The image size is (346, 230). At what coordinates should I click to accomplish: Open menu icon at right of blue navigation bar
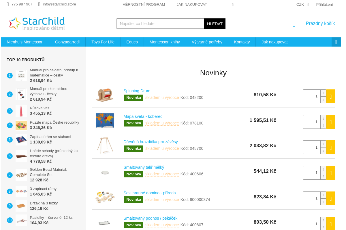336,42
